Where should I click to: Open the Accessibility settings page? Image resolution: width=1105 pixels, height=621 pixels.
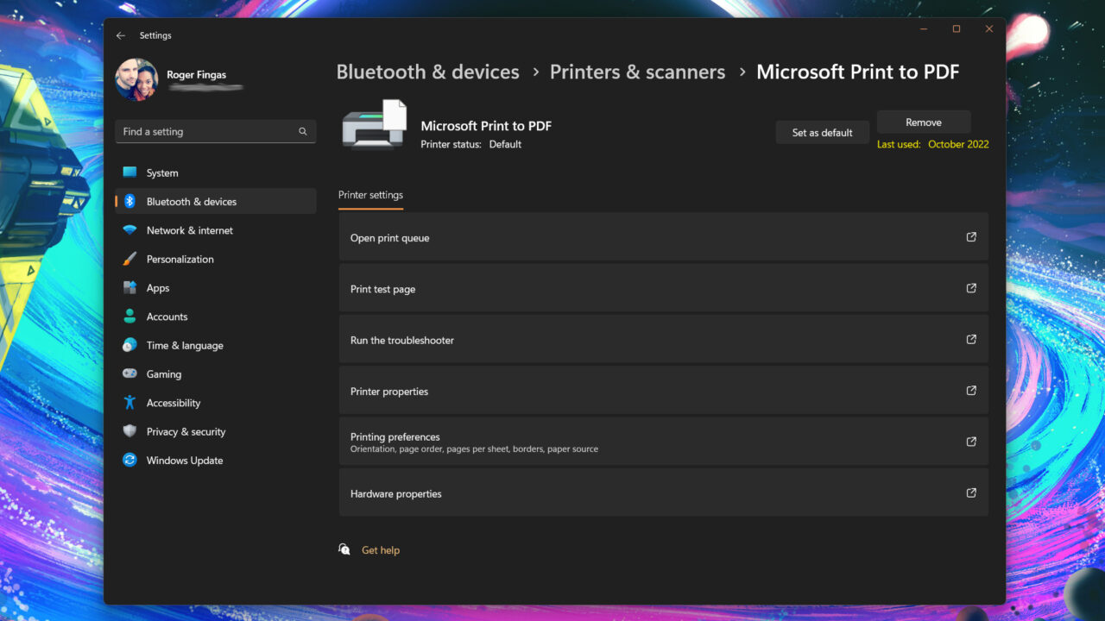point(173,403)
